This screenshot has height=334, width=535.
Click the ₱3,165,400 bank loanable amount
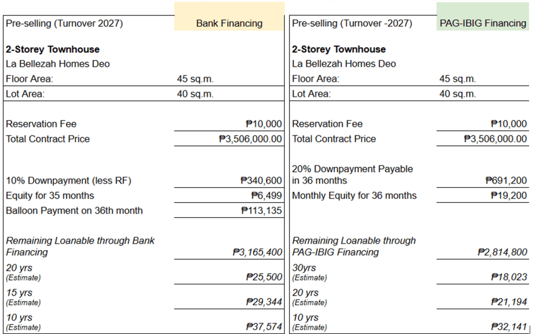[257, 252]
